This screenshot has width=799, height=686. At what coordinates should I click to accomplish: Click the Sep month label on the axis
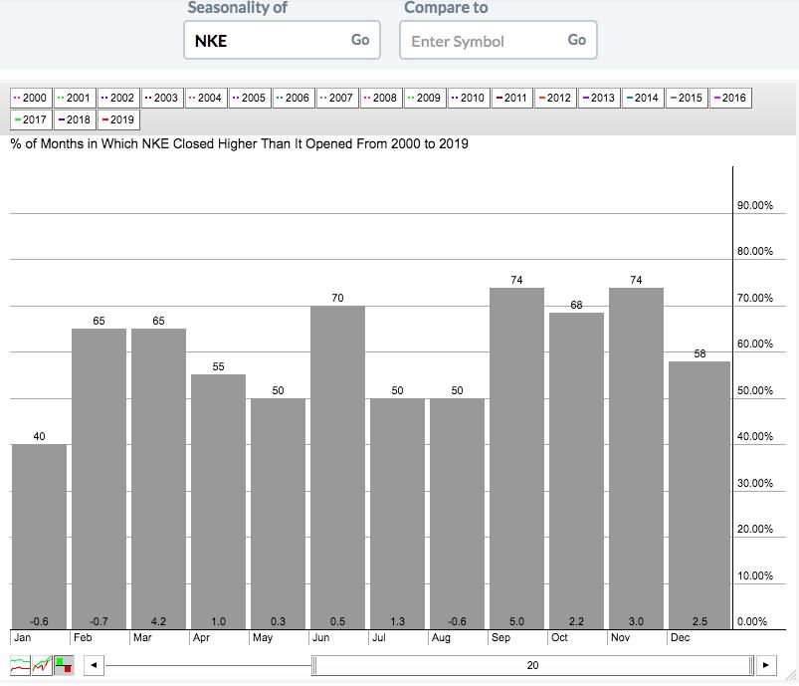500,637
